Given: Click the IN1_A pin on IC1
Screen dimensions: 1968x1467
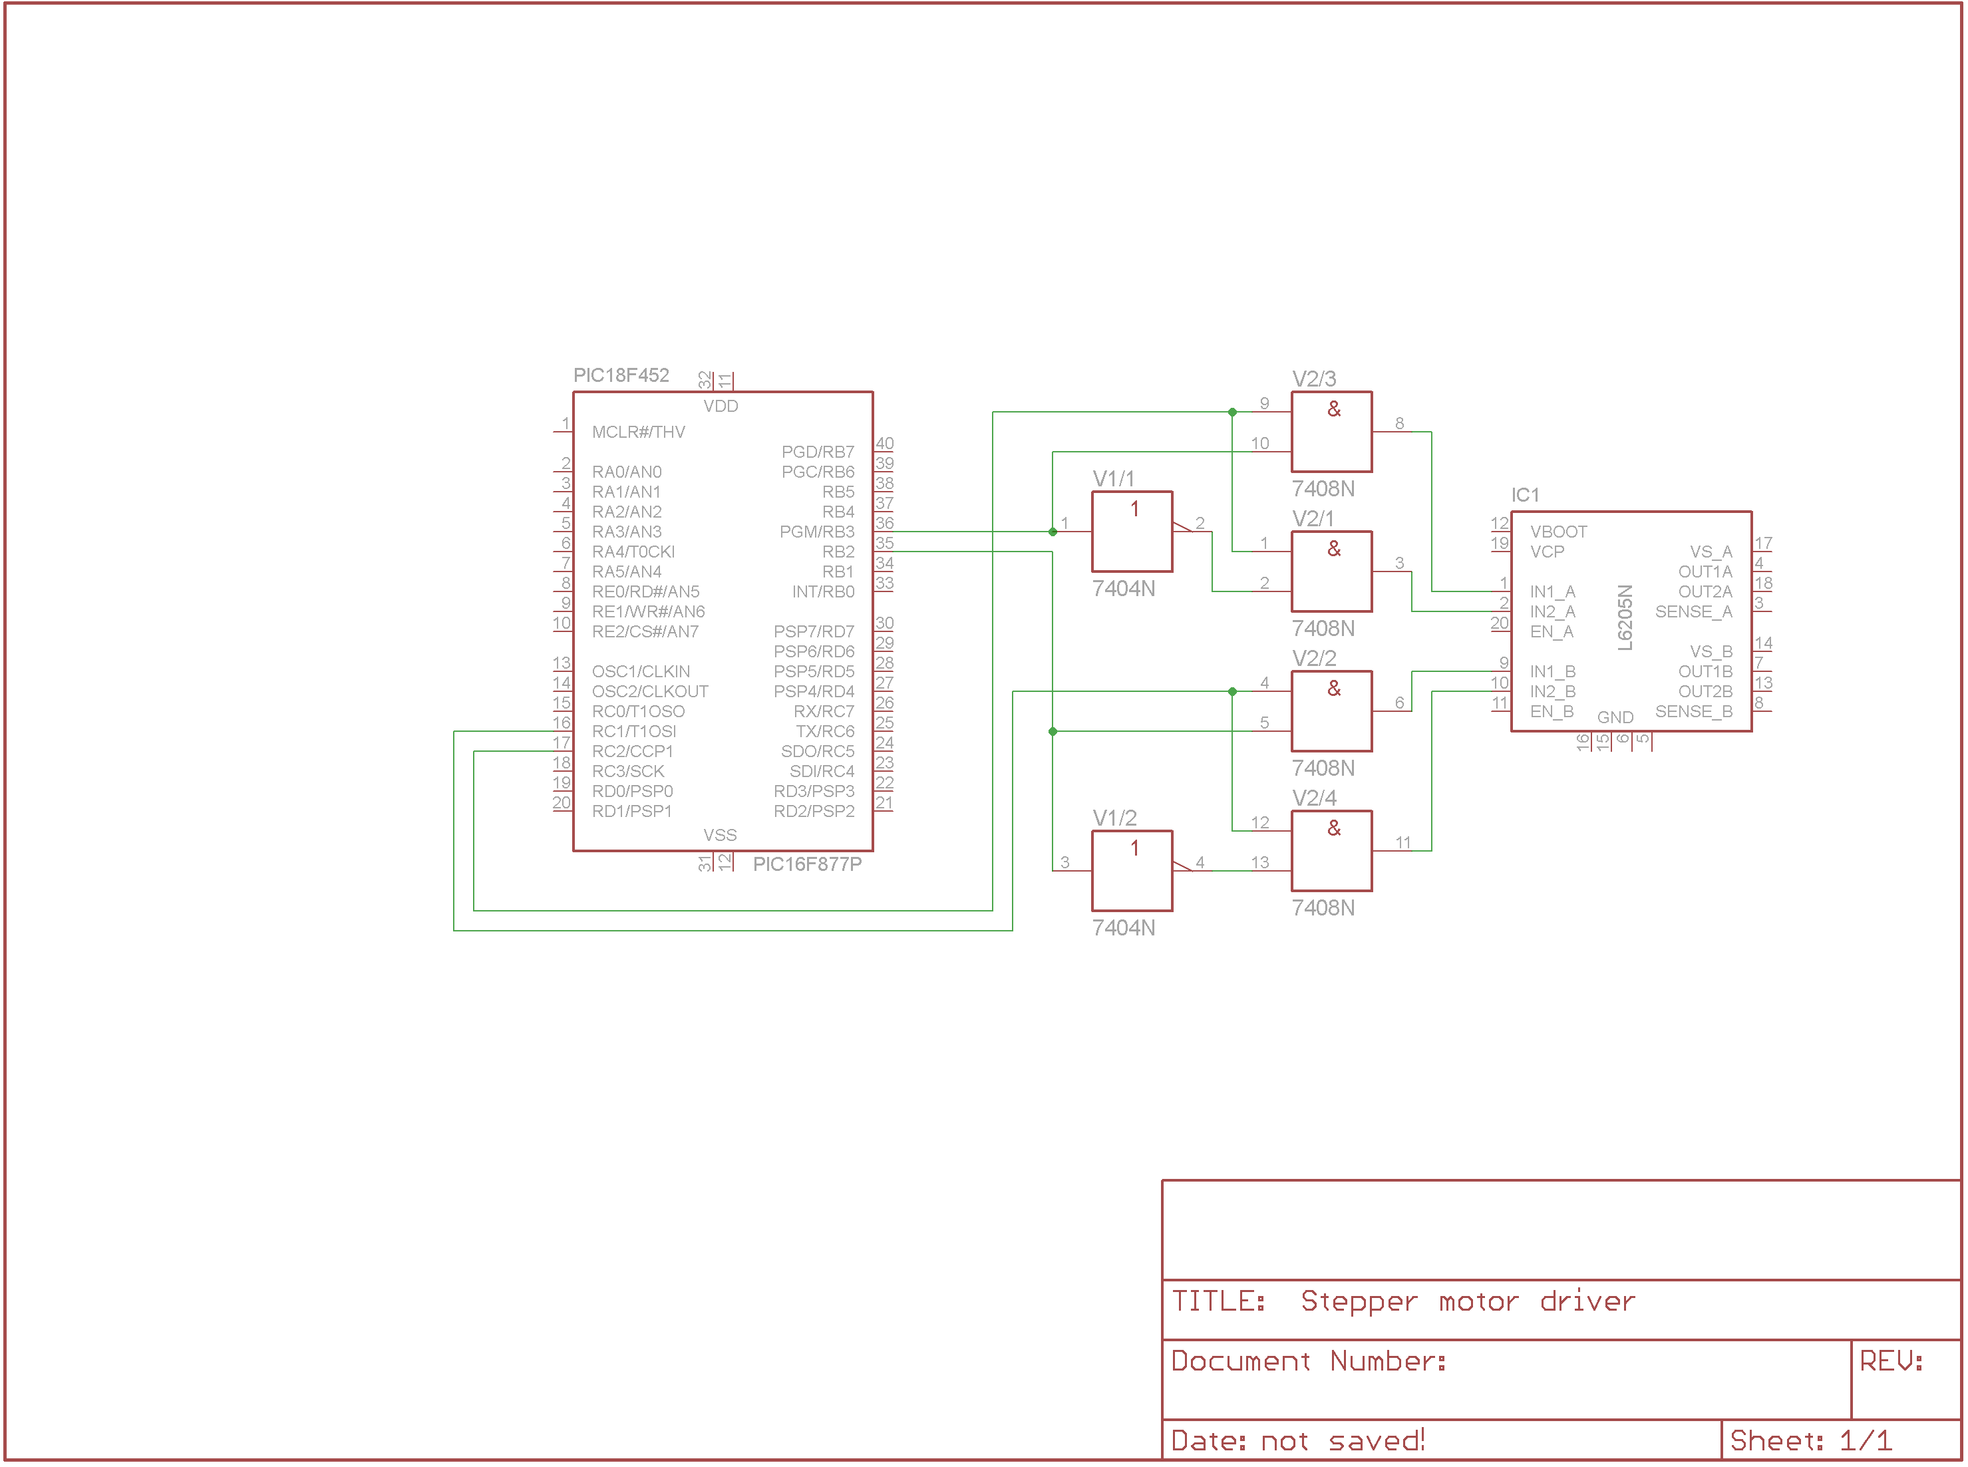Looking at the screenshot, I should (x=1552, y=592).
